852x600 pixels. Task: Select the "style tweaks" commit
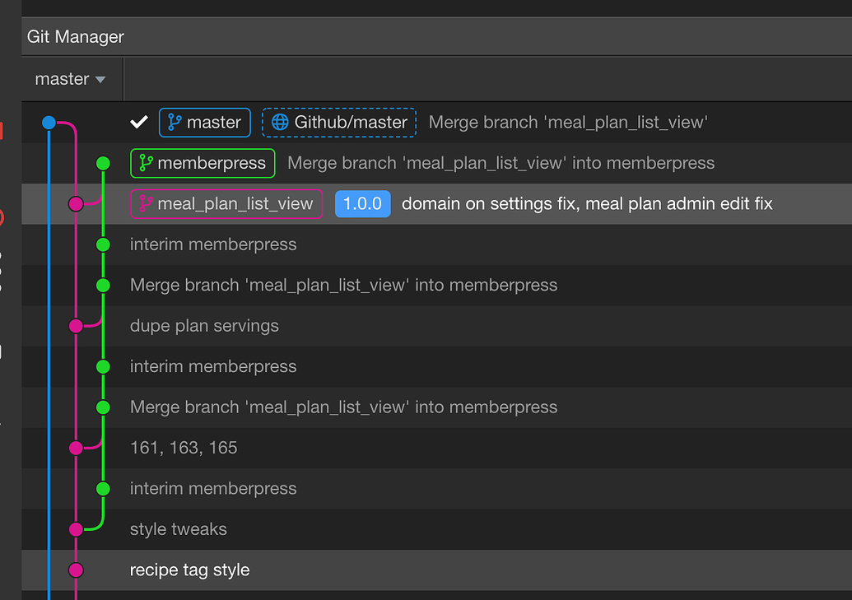[179, 529]
